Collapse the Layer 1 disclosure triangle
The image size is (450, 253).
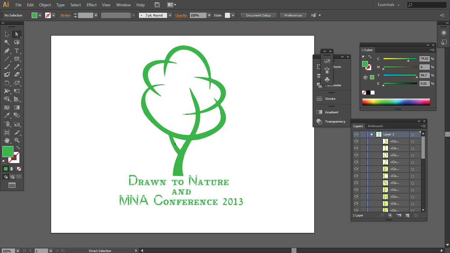(x=372, y=134)
